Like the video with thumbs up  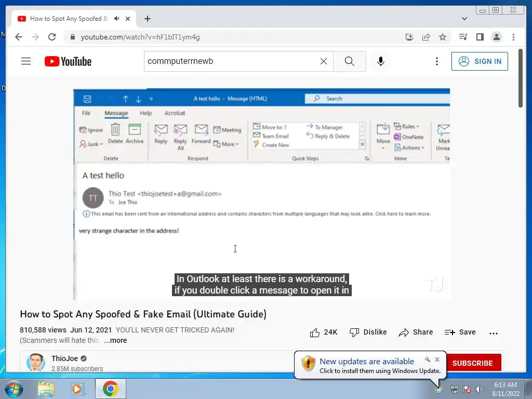(x=323, y=332)
